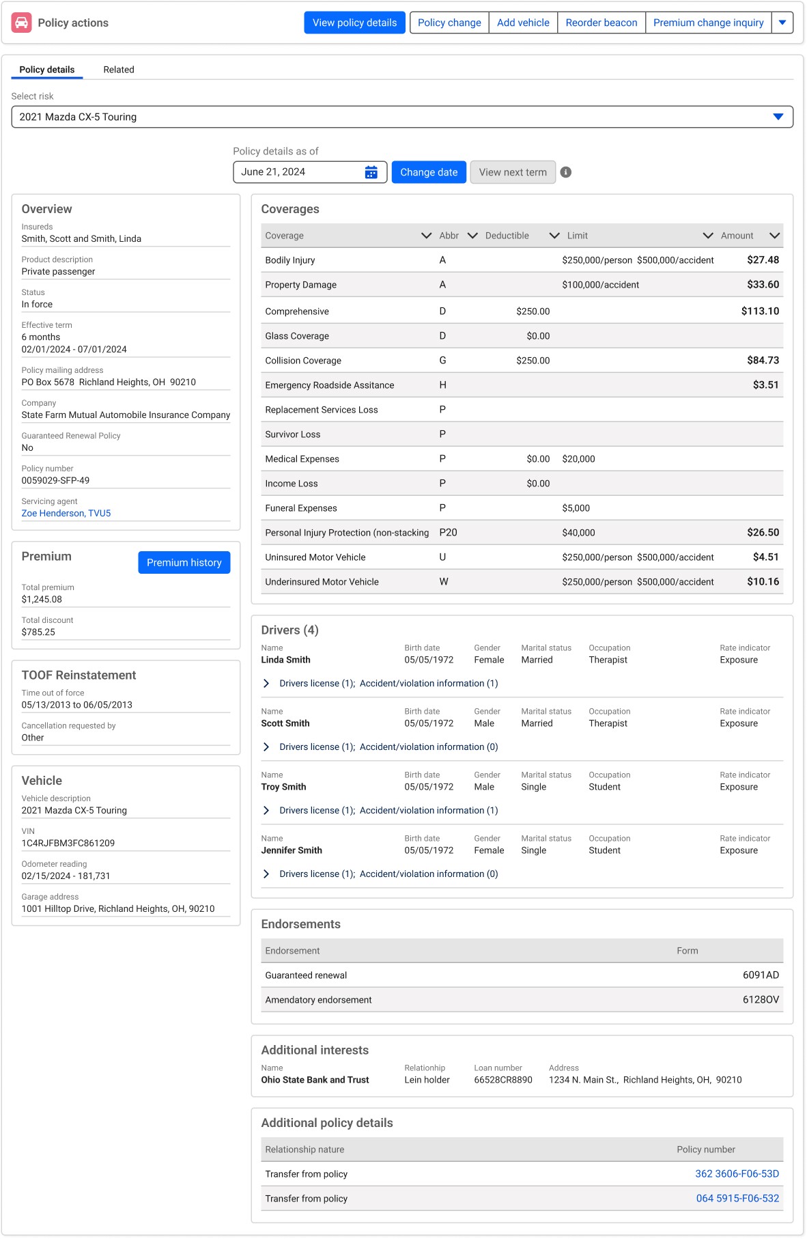Click the June 21, 2024 date field
The width and height of the screenshot is (807, 1239).
point(310,172)
